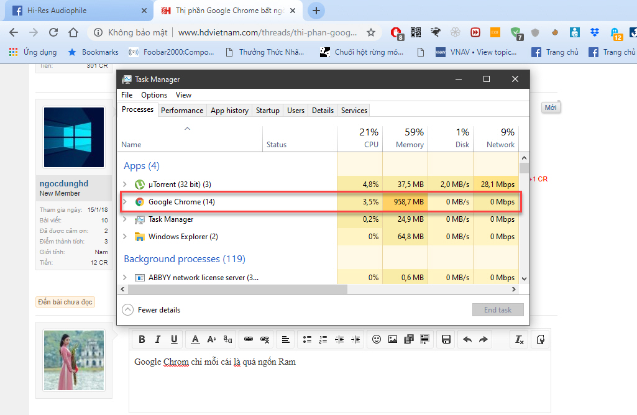This screenshot has width=637, height=415.
Task: Open the Dropbox extension
Action: coord(595,32)
